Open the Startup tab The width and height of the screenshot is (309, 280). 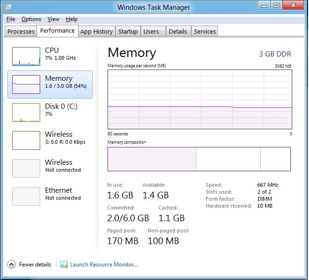(128, 31)
